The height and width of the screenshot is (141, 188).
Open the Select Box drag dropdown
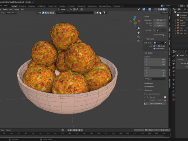click(11, 13)
